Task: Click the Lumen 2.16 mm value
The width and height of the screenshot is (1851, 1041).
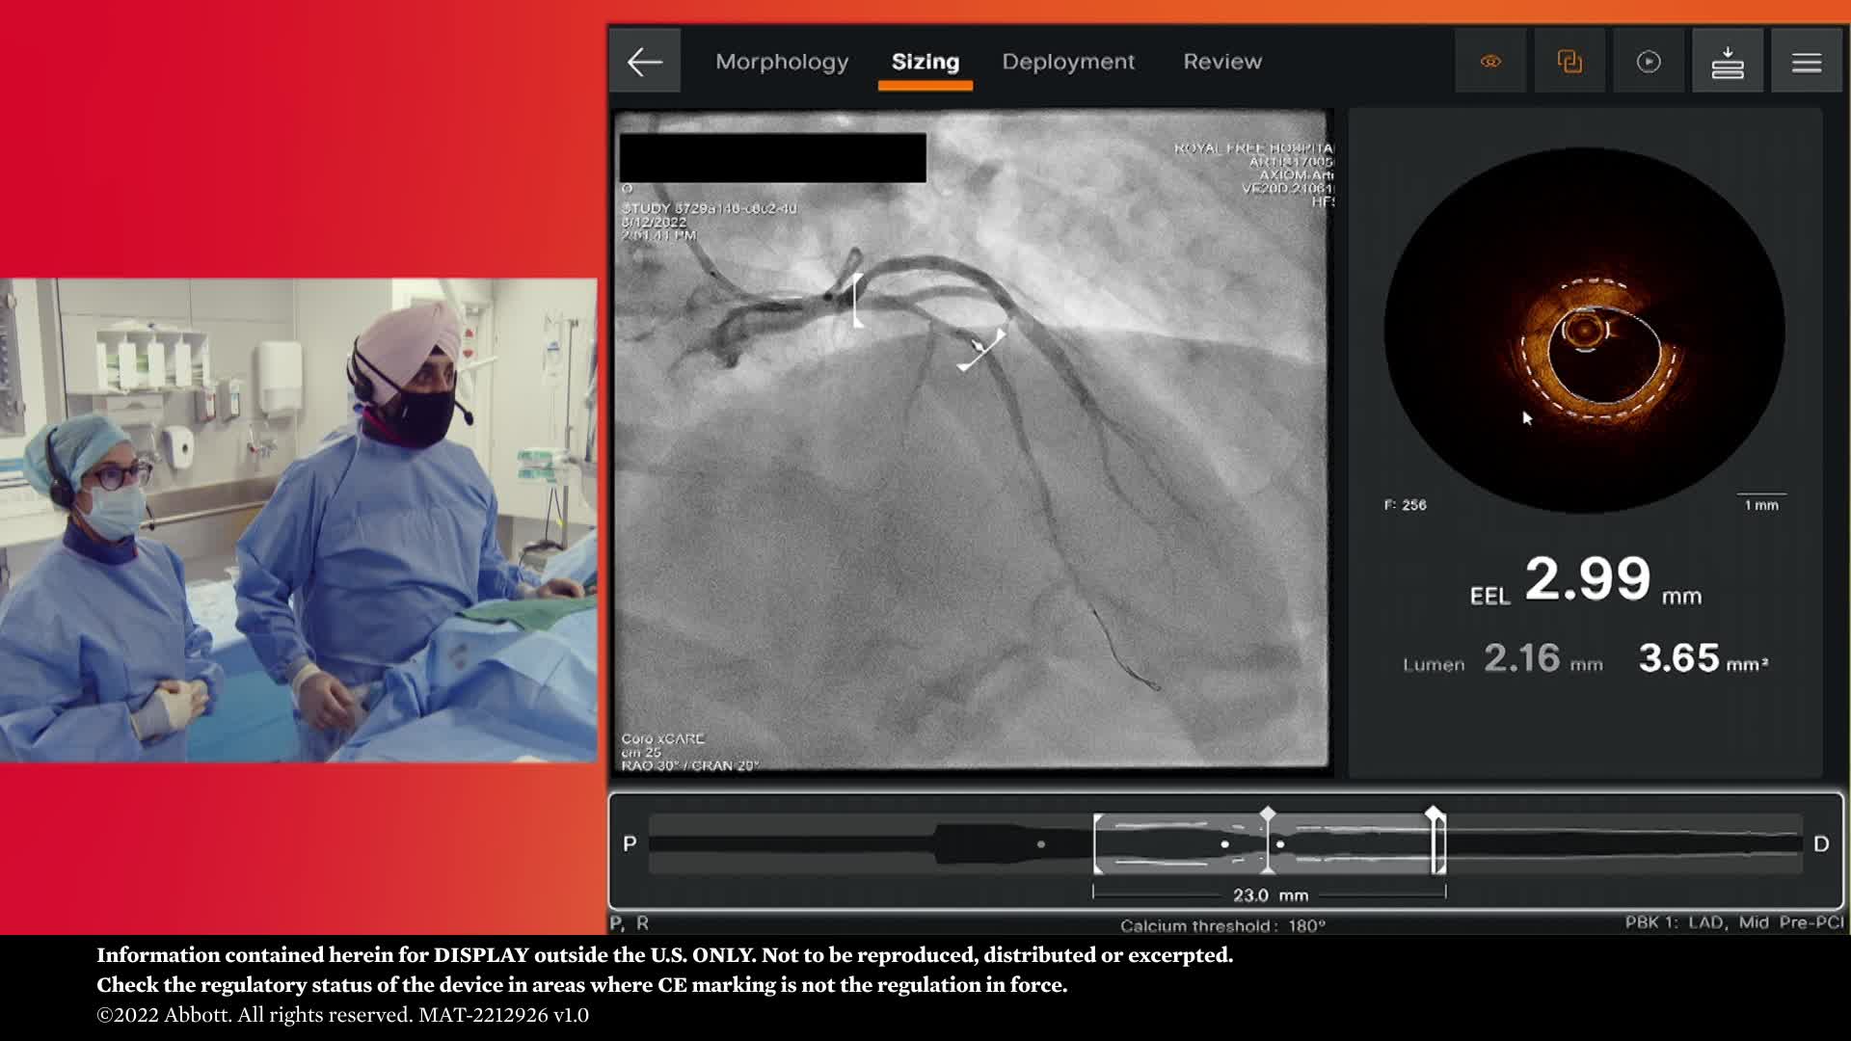Action: [x=1522, y=659]
